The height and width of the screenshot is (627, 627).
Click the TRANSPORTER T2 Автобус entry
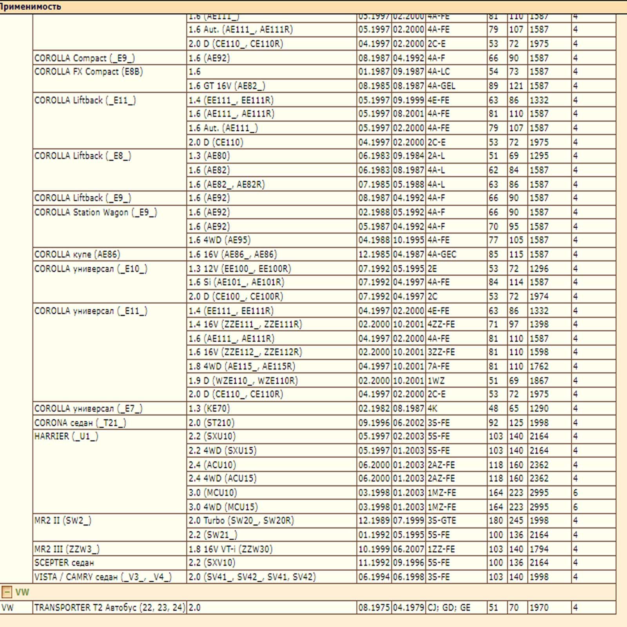click(109, 607)
